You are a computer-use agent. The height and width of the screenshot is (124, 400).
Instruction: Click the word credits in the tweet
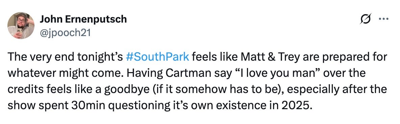(23, 90)
